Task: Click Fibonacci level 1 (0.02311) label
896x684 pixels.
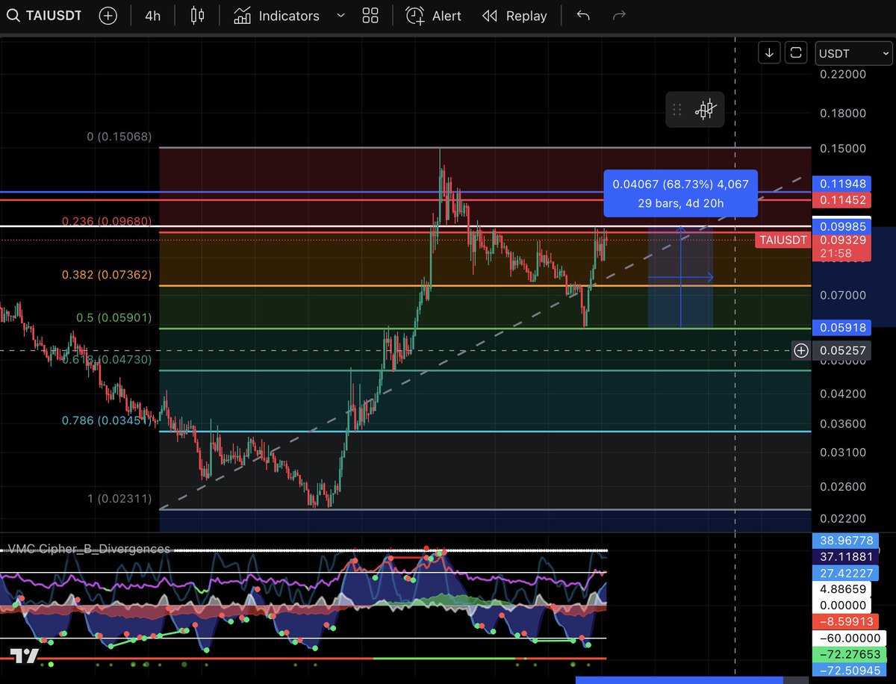Action: (x=119, y=498)
